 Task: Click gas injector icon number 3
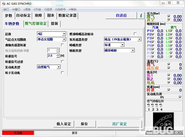[x=157, y=105]
